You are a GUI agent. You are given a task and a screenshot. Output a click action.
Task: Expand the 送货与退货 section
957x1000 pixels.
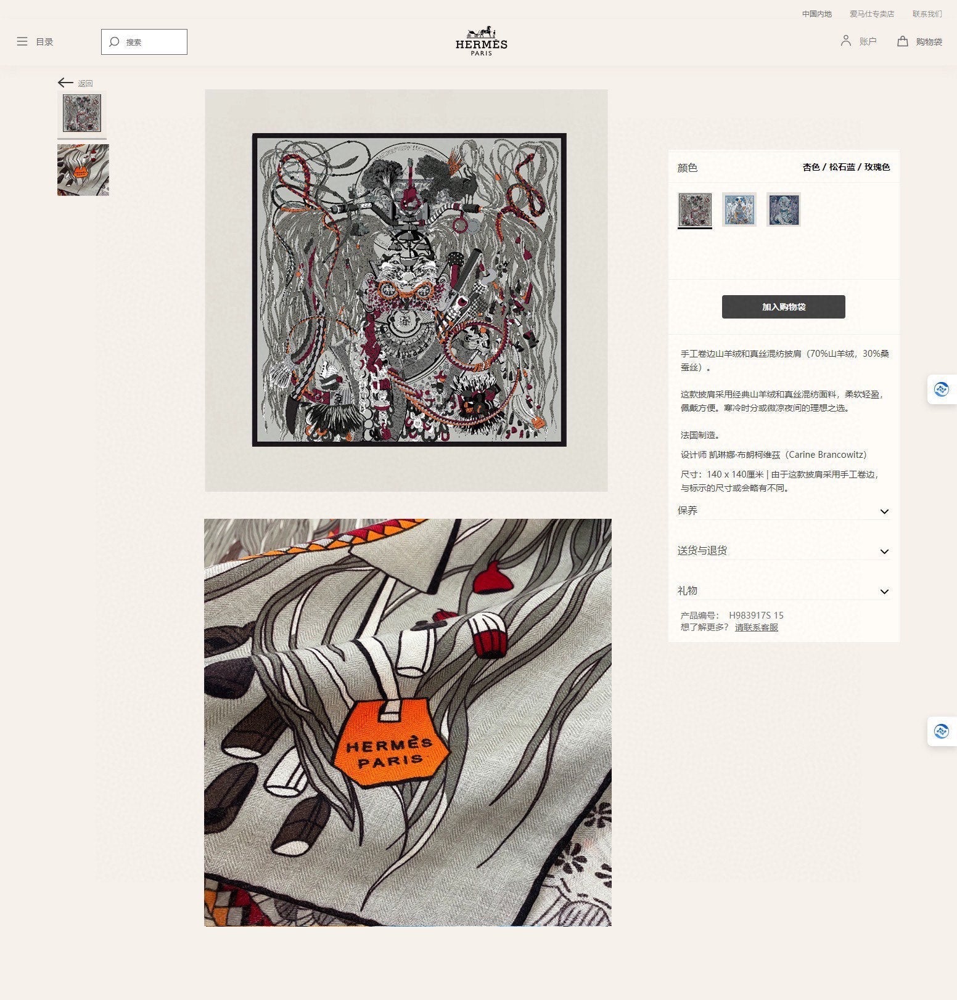coord(783,551)
